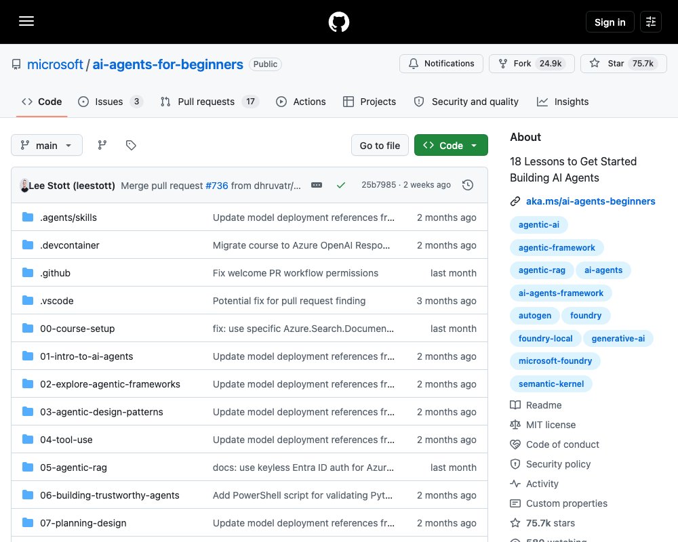The height and width of the screenshot is (542, 678).
Task: Select the ai-agents topic tag
Action: pyautogui.click(x=603, y=270)
